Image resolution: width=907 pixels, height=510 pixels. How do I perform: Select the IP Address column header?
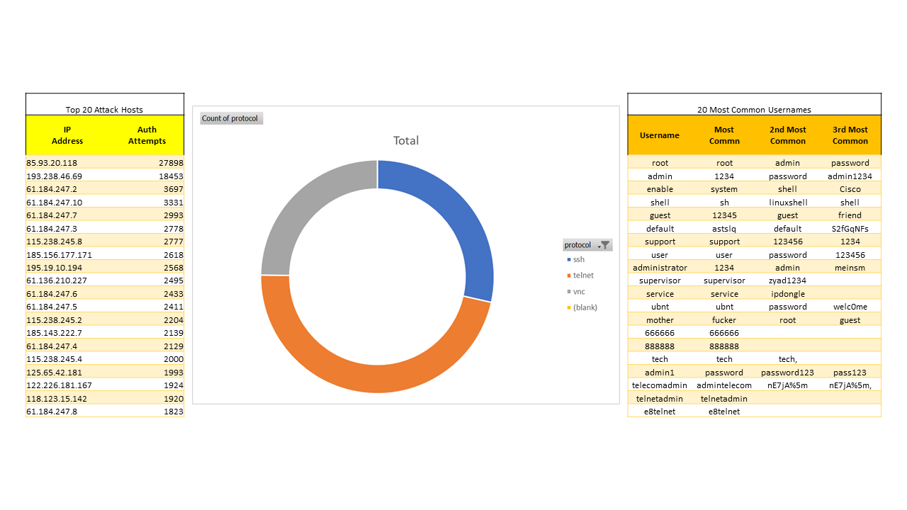[x=67, y=135]
